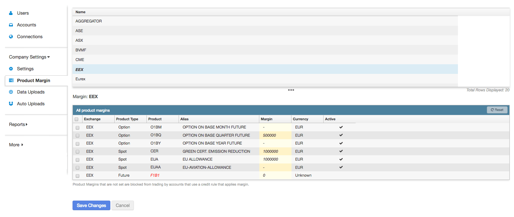Screen dimensions: 514x217
Task: Edit the O1BQ margin value field
Action: click(x=275, y=136)
